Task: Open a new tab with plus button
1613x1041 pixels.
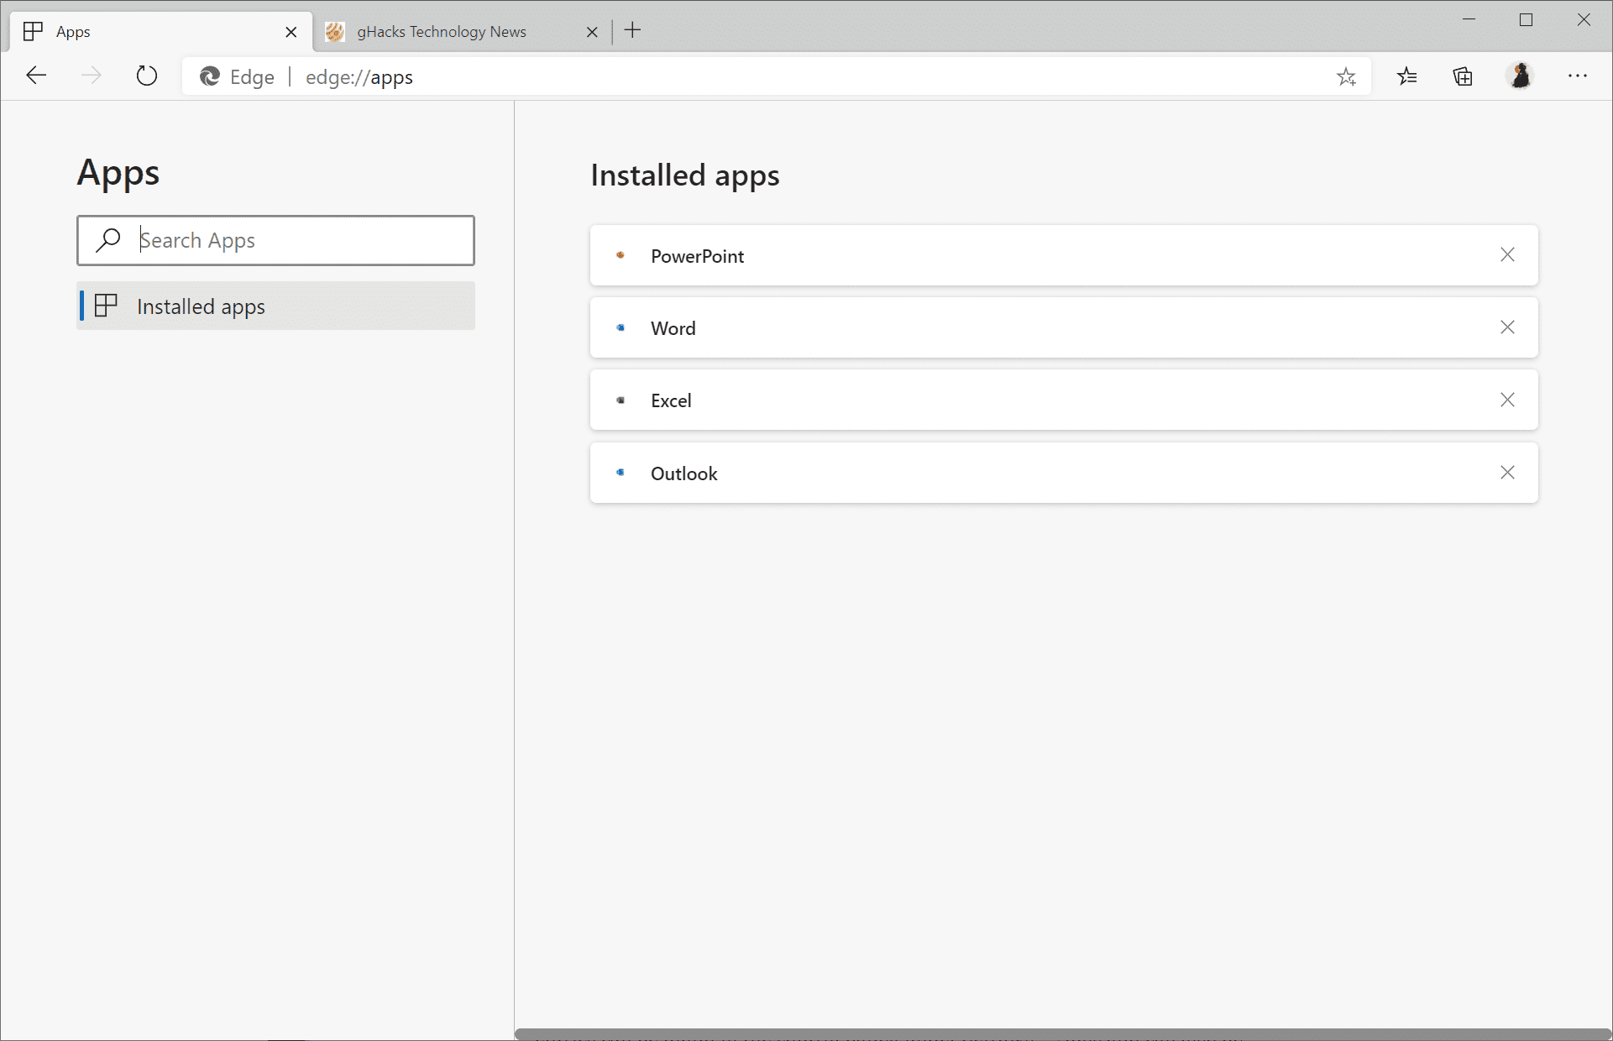Action: [x=633, y=31]
